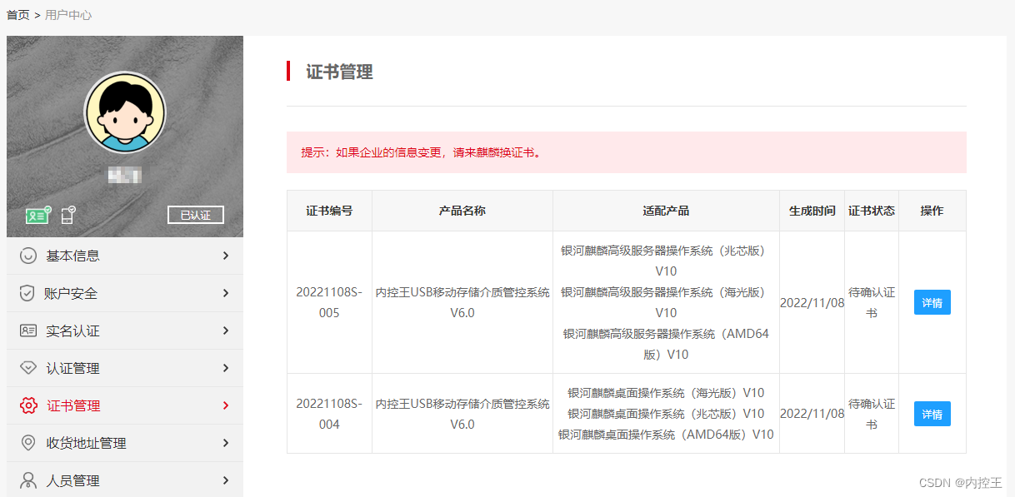Screen dimensions: 1015x497
Task: Select certificate number 20221108S-005
Action: tap(329, 303)
